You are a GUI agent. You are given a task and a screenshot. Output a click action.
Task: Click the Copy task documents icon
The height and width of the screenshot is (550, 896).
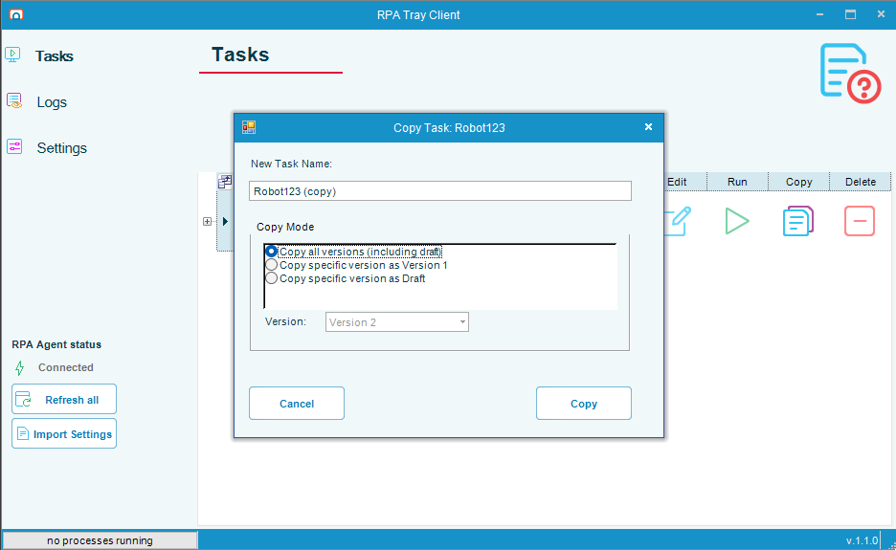[x=797, y=221]
